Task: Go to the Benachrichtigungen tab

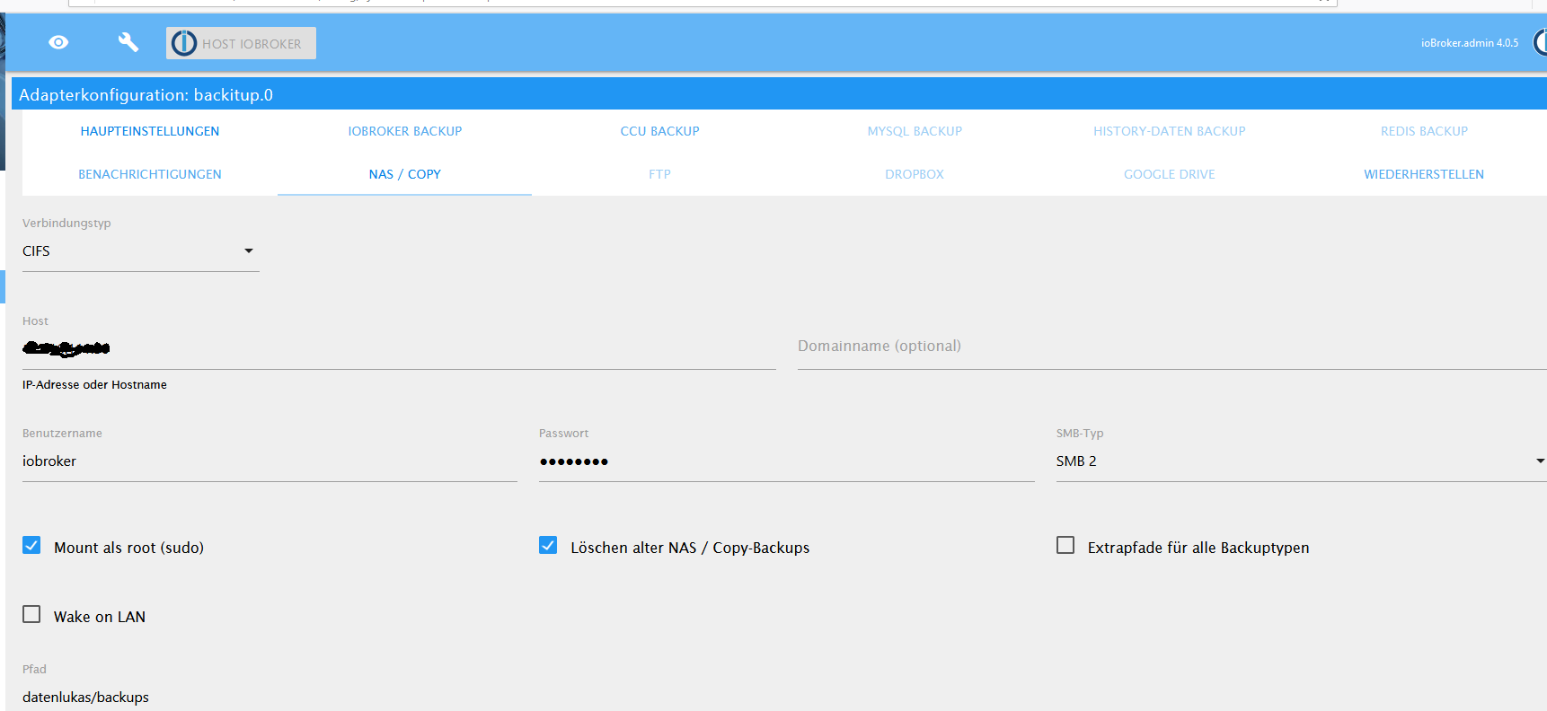Action: [150, 174]
